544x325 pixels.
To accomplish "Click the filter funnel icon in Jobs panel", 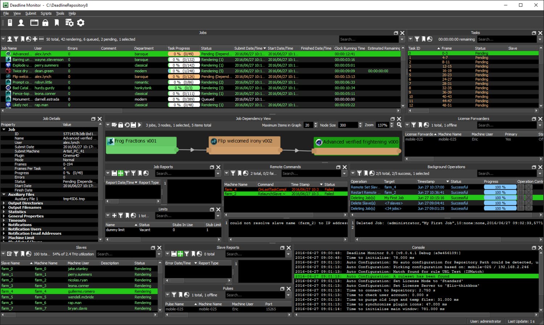I will tap(16, 39).
